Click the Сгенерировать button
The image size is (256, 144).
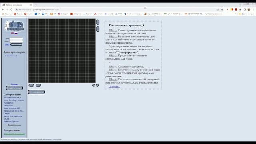(x=36, y=92)
